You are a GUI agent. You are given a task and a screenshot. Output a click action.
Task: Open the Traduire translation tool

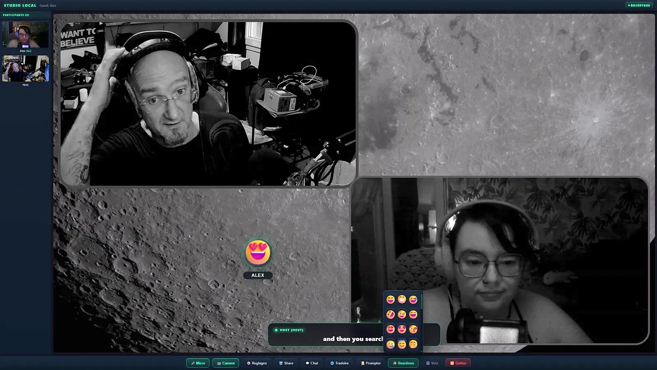340,363
